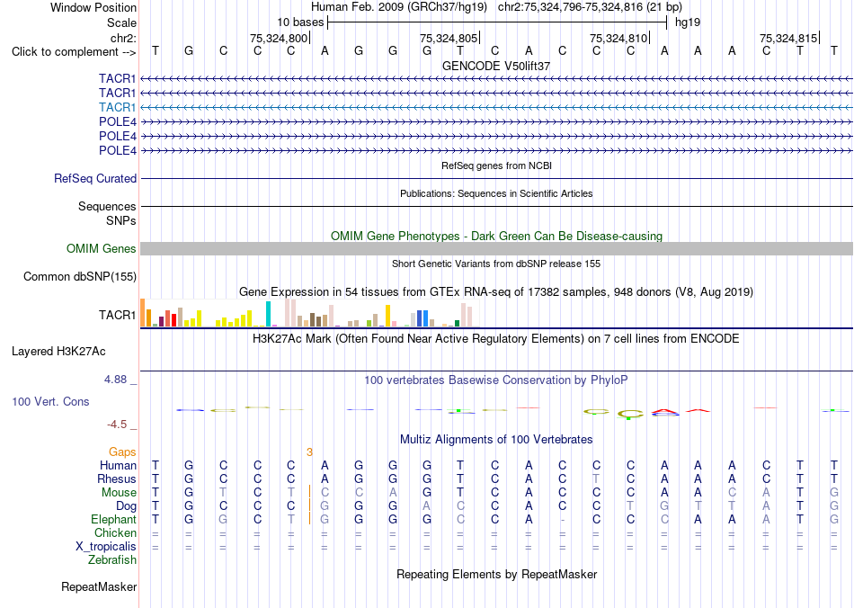This screenshot has height=608, width=854.
Task: Click 'Multiz Alignments of 100 Vertebrates' title
Action: point(496,440)
